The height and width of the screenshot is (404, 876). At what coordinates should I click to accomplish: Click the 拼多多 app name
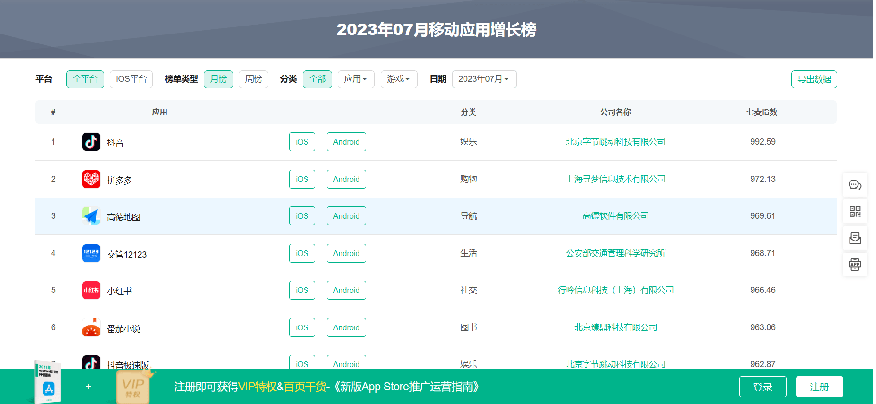click(120, 180)
